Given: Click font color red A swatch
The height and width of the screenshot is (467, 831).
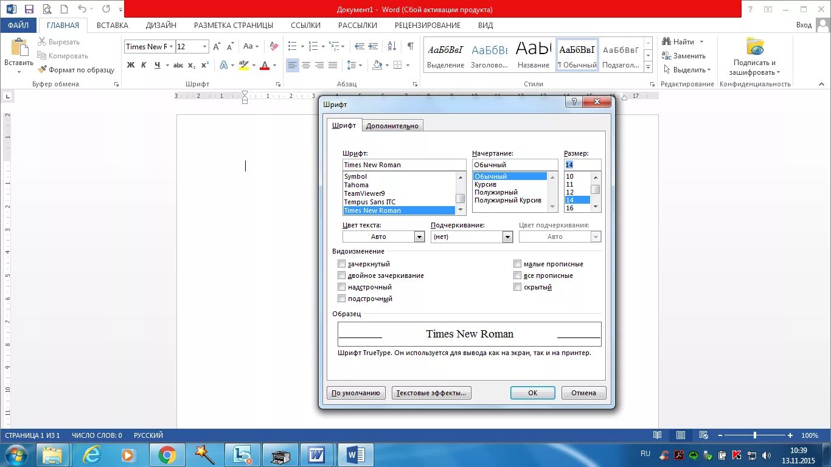Looking at the screenshot, I should (x=265, y=65).
